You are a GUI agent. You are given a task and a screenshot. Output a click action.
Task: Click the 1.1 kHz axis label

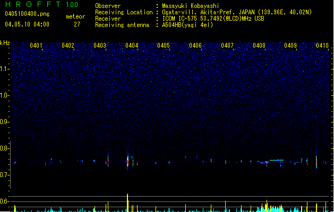[5, 69]
